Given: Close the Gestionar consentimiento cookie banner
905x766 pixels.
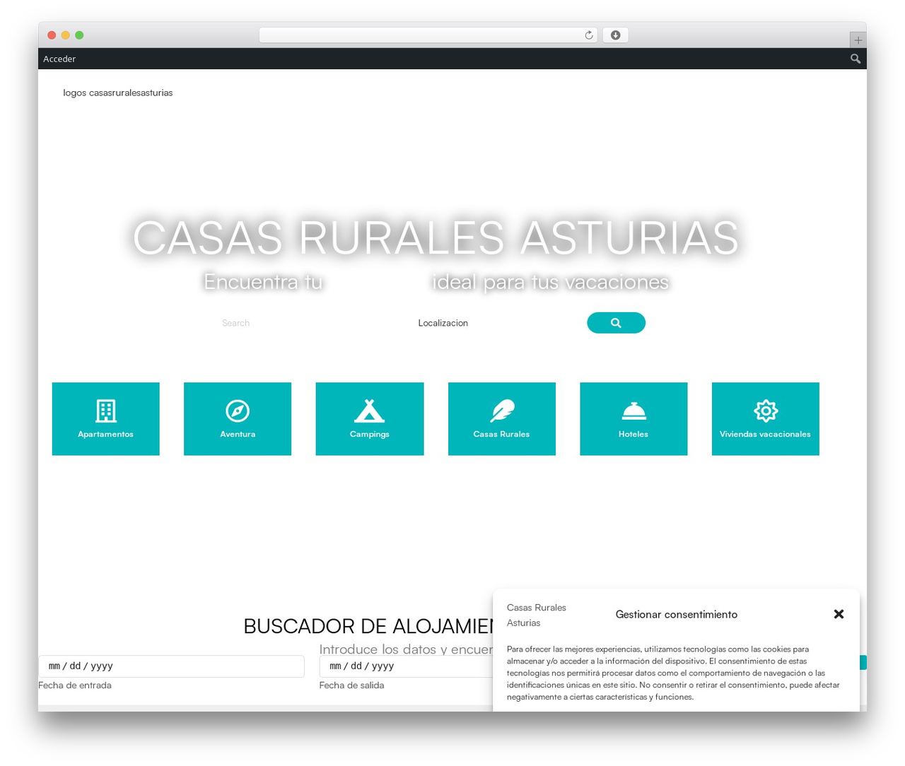Looking at the screenshot, I should tap(839, 614).
